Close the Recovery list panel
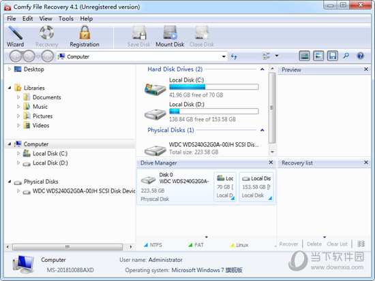The width and height of the screenshot is (375, 281). [x=366, y=163]
